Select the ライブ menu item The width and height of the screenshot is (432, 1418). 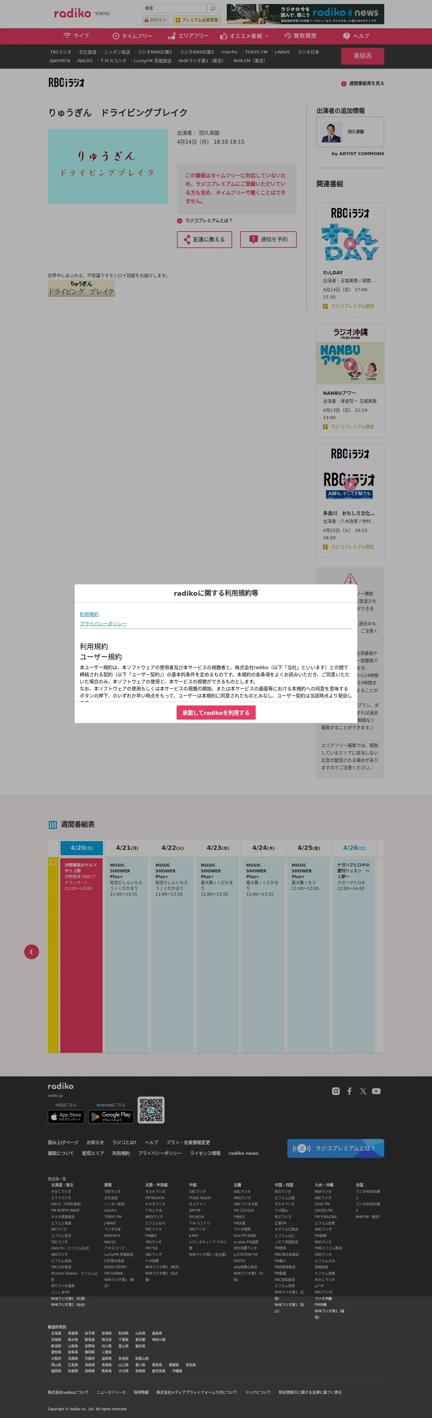(76, 36)
